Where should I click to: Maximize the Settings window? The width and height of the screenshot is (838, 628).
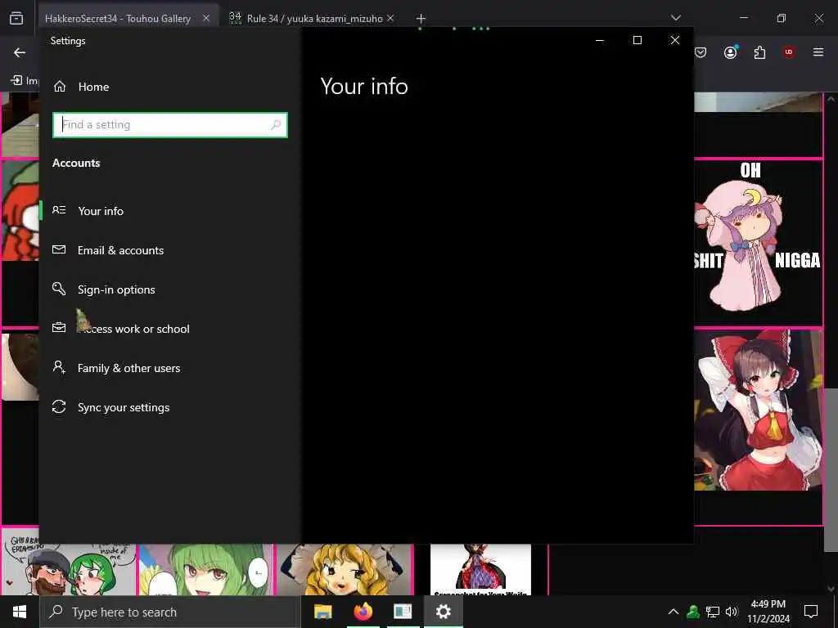coord(637,40)
